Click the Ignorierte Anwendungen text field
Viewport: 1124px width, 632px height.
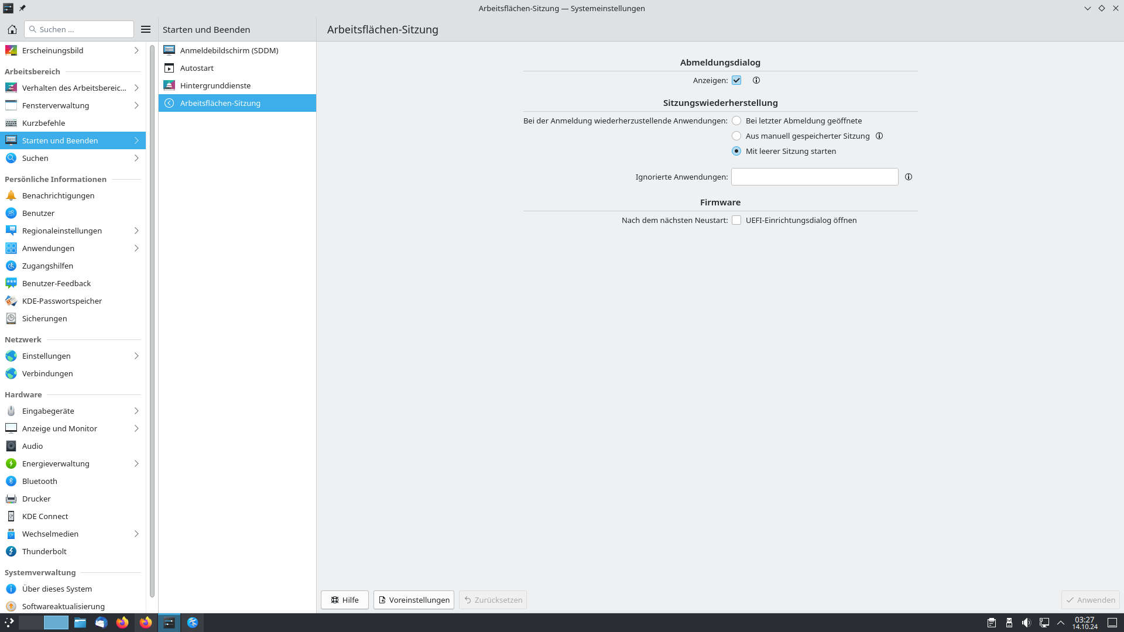[x=814, y=177]
